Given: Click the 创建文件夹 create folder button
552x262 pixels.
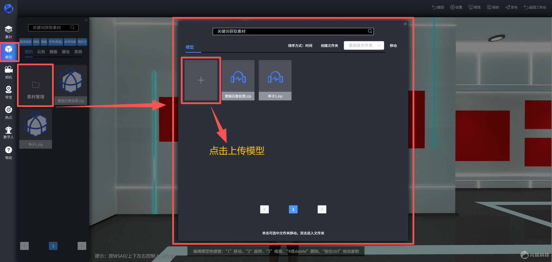Looking at the screenshot, I should pyautogui.click(x=329, y=46).
